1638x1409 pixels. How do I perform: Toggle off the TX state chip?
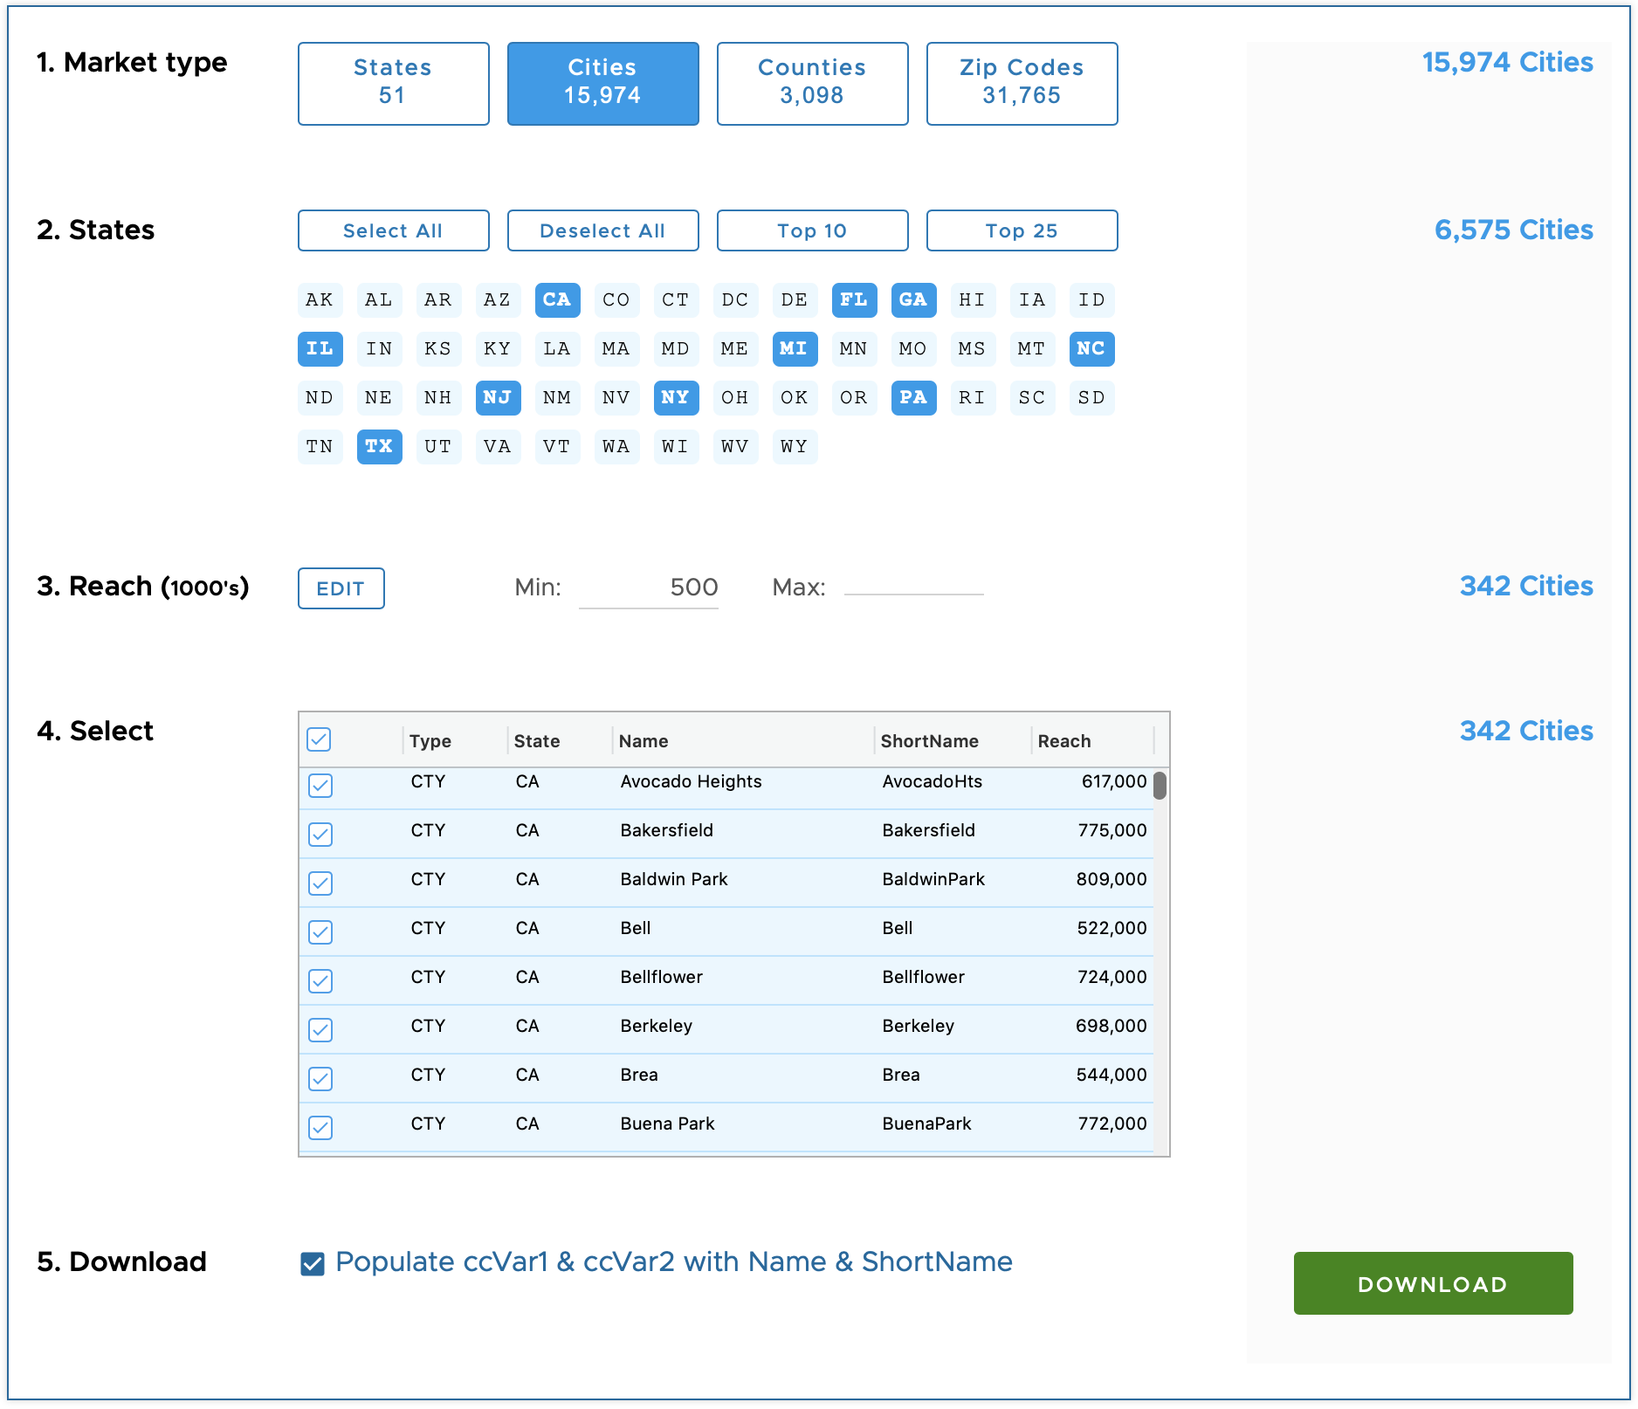(379, 447)
